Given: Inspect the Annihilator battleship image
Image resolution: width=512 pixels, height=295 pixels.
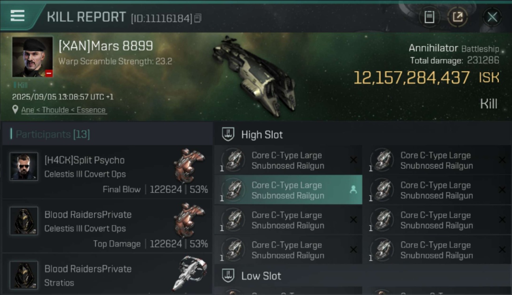Looking at the screenshot, I should (254, 77).
